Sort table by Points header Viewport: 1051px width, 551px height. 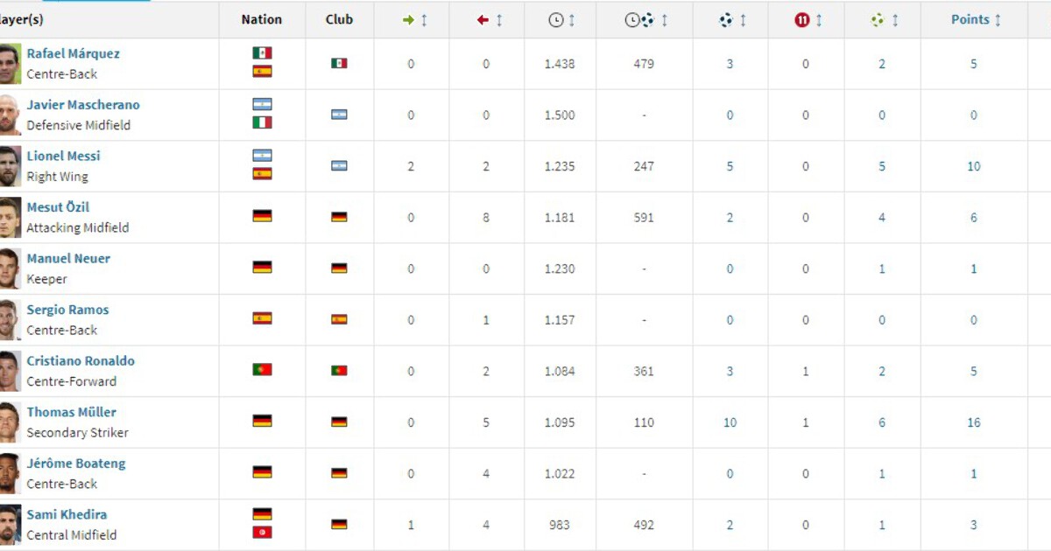(970, 19)
